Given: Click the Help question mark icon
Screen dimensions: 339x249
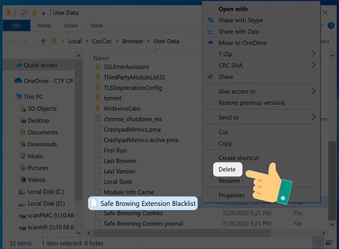Looking at the screenshot, I should (x=331, y=25).
